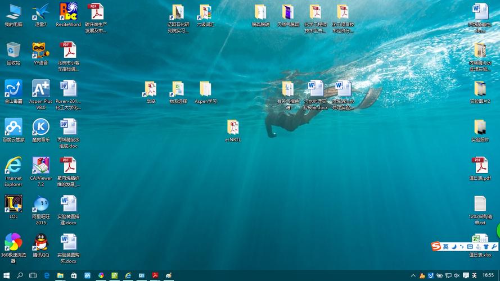Select 1202采购清单.txt text file

pos(480,210)
